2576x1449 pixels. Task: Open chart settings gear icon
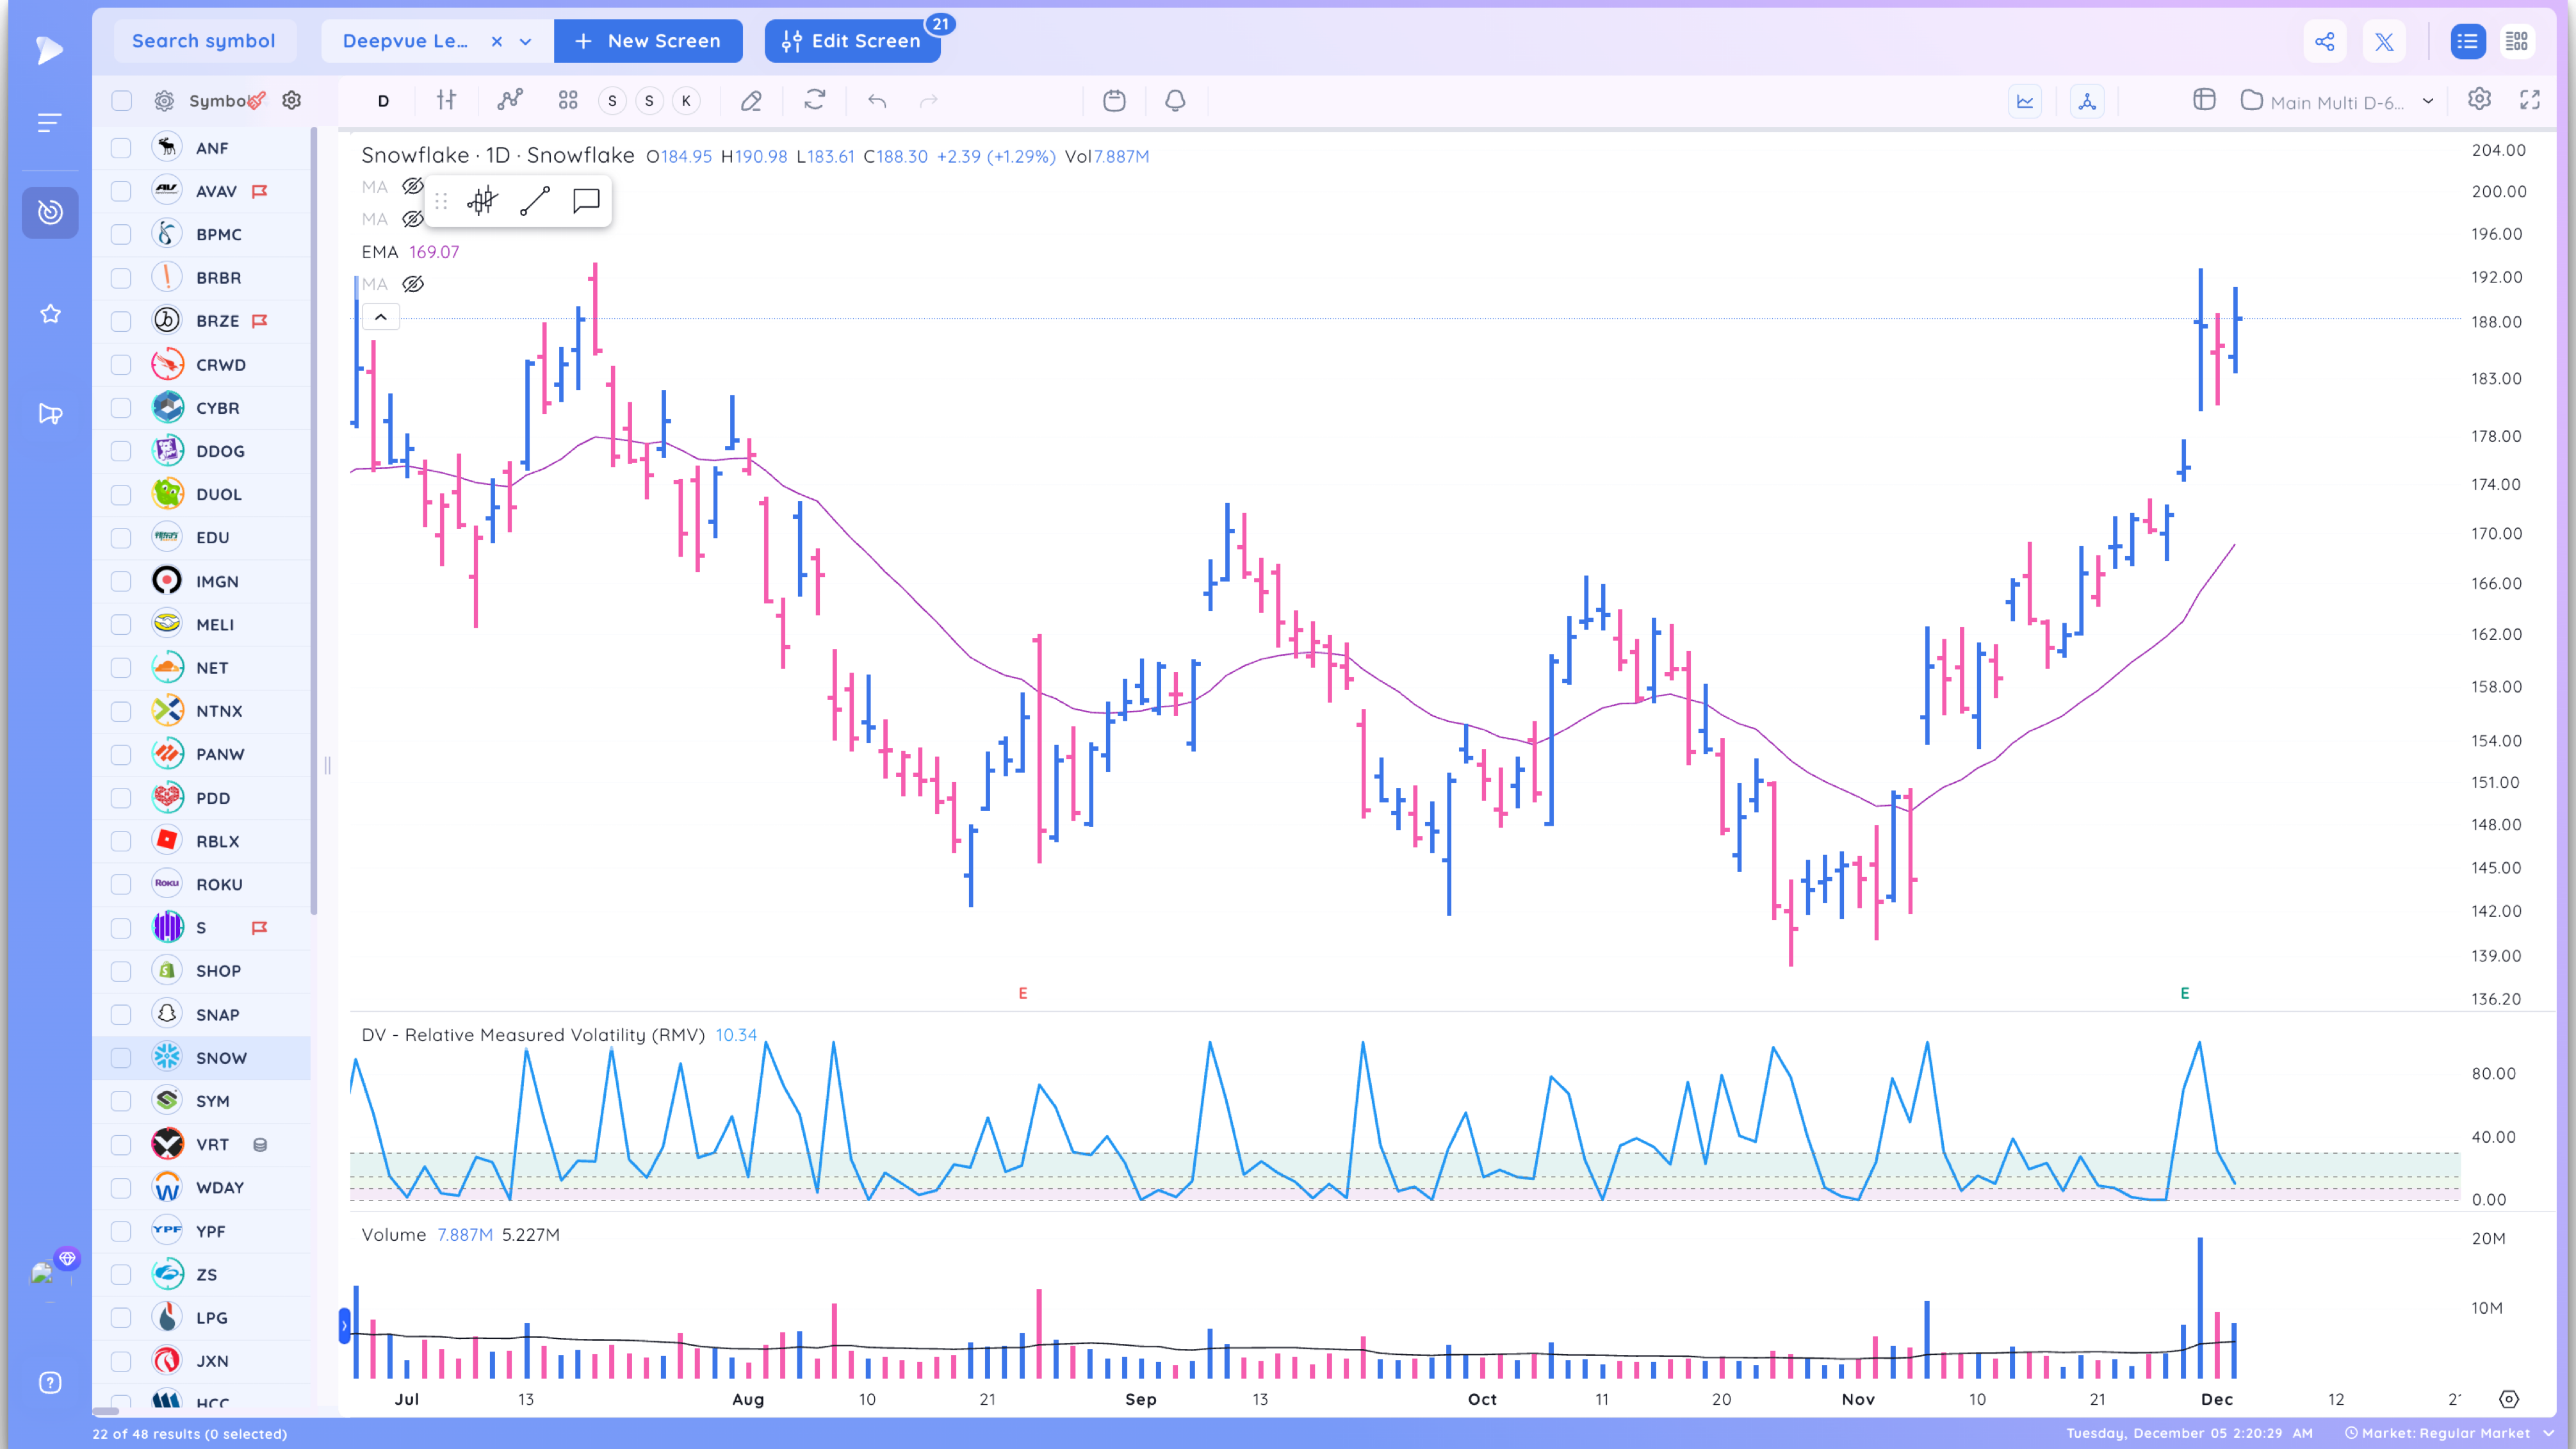[2479, 99]
